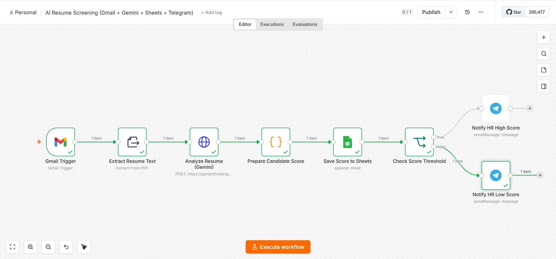Viewport: 556px width, 259px height.
Task: Click the Personal project breadcrumb
Action: pyautogui.click(x=23, y=13)
